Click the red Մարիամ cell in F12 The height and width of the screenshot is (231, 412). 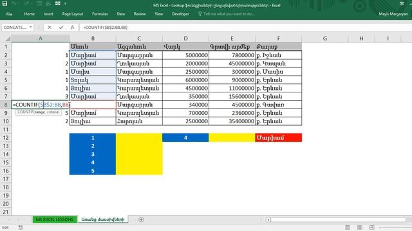(279, 138)
